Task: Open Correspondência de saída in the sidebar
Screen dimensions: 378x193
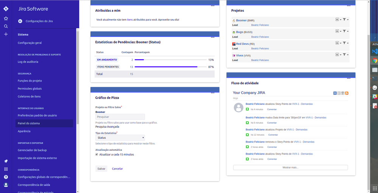Action: pos(34,185)
